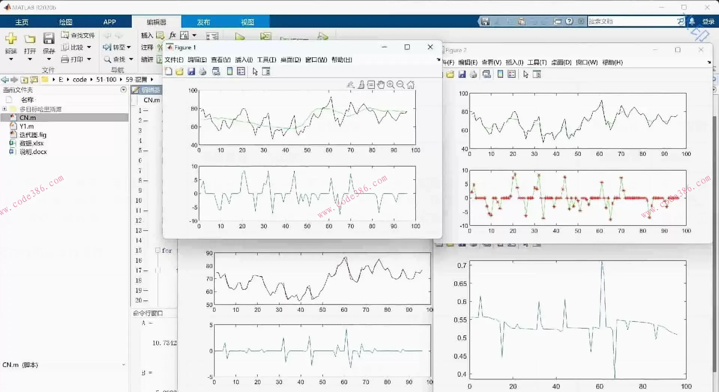Toggle the pan hand tool in Figure 1

point(381,85)
